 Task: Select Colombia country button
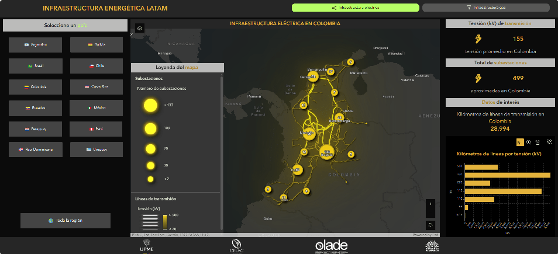[36, 87]
